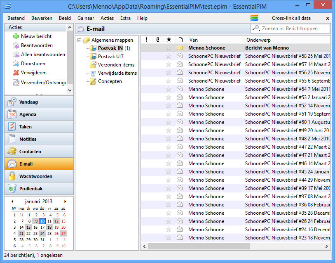Image resolution: width=335 pixels, height=263 pixels.
Task: Select day 24 in January calendar
Action: (42, 233)
